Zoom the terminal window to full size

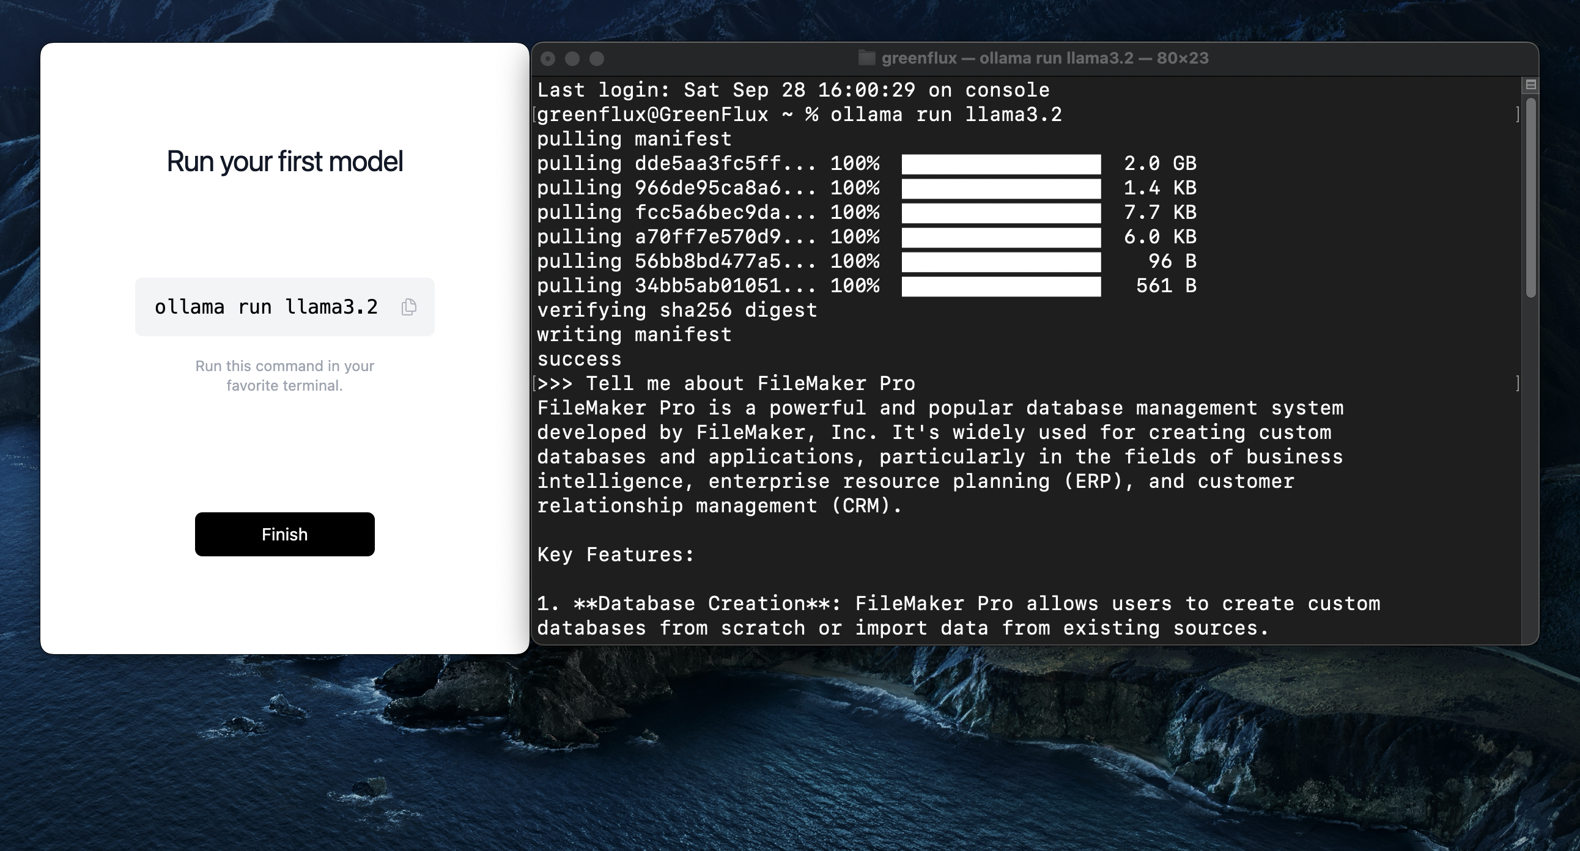coord(597,58)
